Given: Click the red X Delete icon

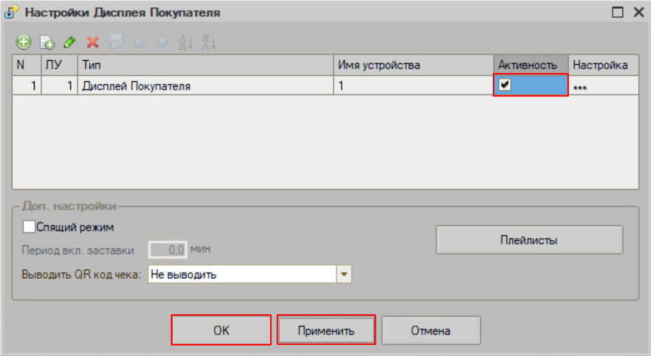Looking at the screenshot, I should 93,43.
